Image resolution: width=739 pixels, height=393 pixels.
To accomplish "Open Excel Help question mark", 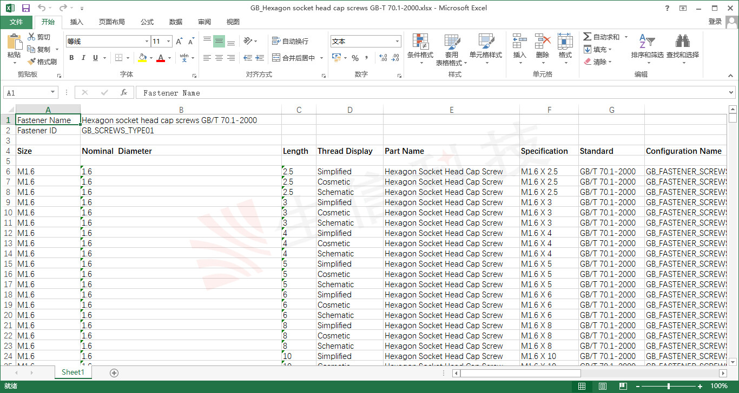I will (668, 8).
